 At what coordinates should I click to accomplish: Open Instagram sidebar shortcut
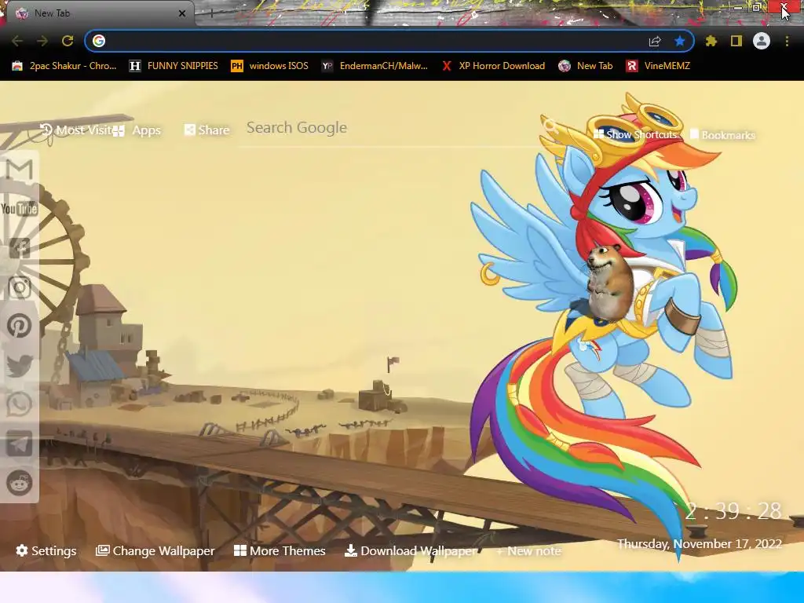click(x=20, y=287)
